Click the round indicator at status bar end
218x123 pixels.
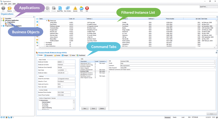217,117
